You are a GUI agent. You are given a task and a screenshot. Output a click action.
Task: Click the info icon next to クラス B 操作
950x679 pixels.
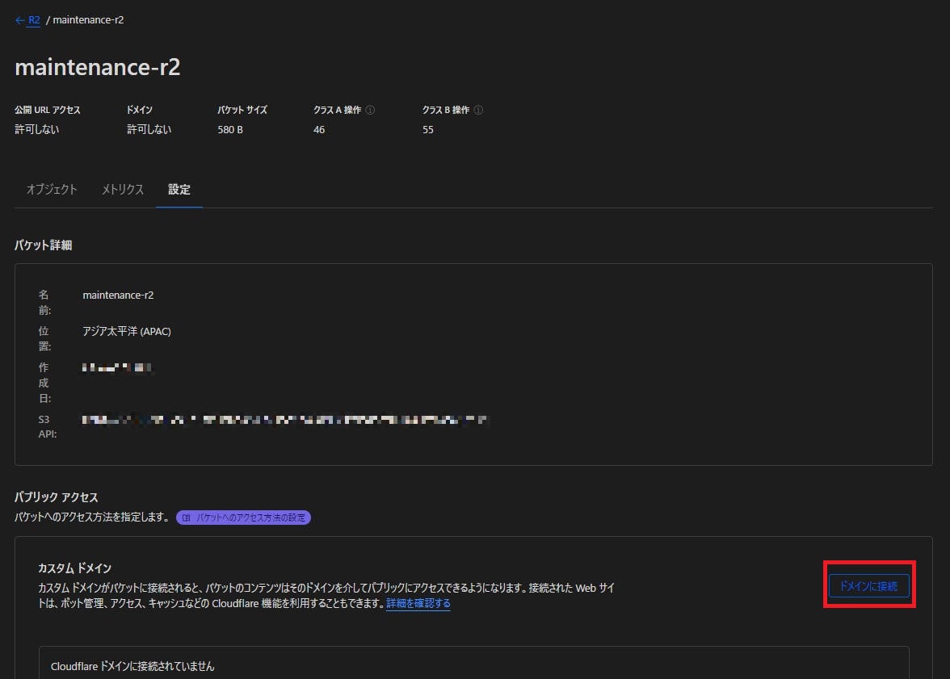pos(478,110)
